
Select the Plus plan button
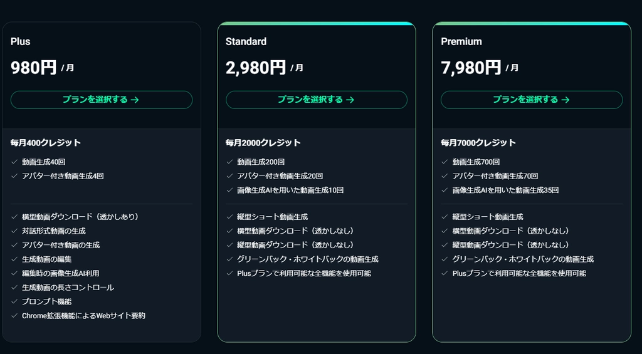(x=102, y=100)
